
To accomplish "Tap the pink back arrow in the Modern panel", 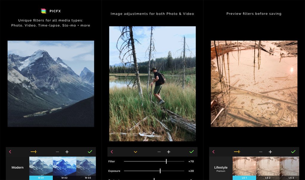I will (10, 152).
